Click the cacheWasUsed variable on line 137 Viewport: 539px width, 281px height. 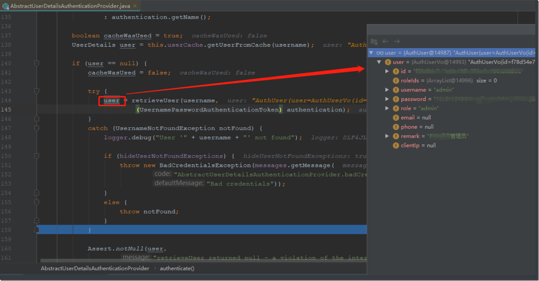(x=127, y=36)
